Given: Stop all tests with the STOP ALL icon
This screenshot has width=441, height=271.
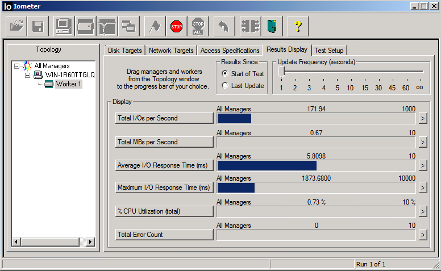Looking at the screenshot, I should pos(198,27).
